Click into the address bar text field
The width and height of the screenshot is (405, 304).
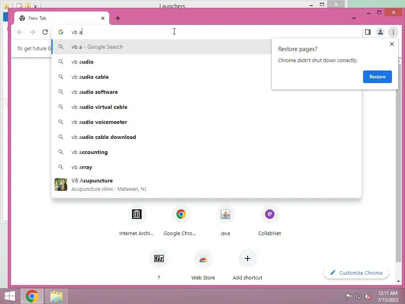pyautogui.click(x=206, y=32)
